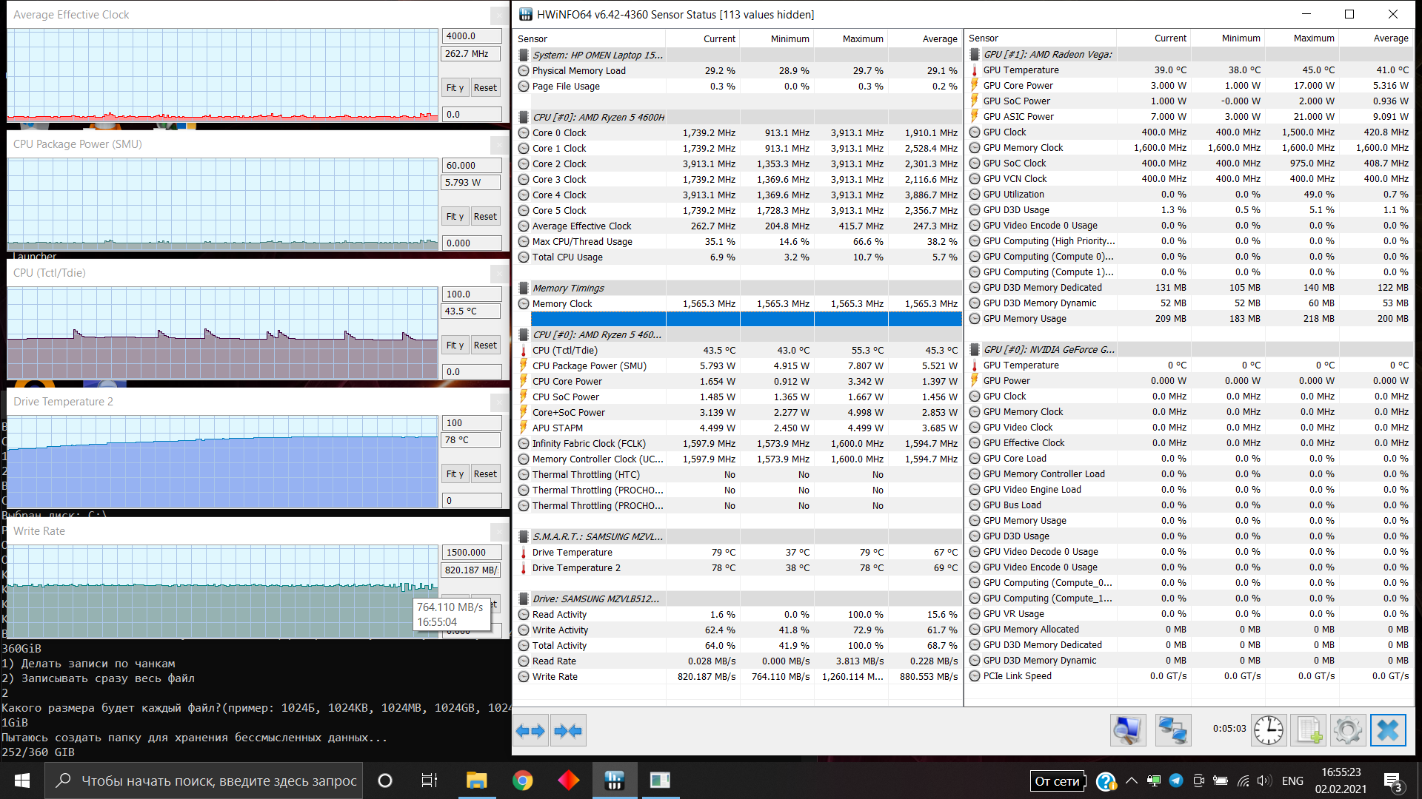Click the Maximum column header in the left sensor pane
Image resolution: width=1422 pixels, height=799 pixels.
[x=851, y=39]
